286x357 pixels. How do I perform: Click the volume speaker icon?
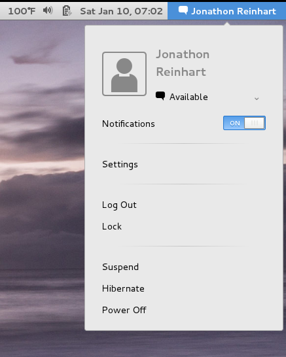click(48, 10)
